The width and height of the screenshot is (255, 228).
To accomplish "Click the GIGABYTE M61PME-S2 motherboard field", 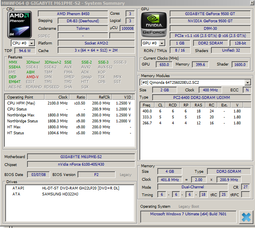I will click(x=81, y=157).
